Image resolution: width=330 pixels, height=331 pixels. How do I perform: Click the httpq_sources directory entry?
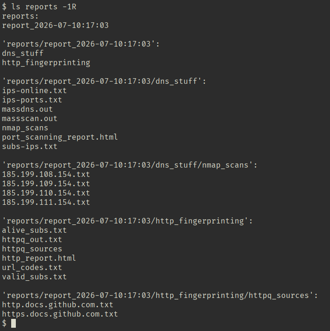tap(32, 249)
